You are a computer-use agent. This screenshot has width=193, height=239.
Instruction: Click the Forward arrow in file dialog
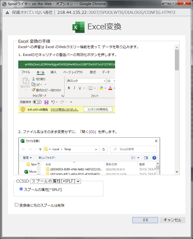point(30,149)
